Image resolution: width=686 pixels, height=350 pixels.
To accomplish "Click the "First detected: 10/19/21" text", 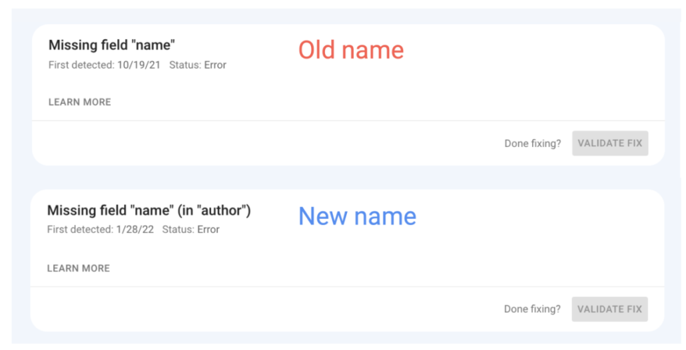I will pos(104,65).
